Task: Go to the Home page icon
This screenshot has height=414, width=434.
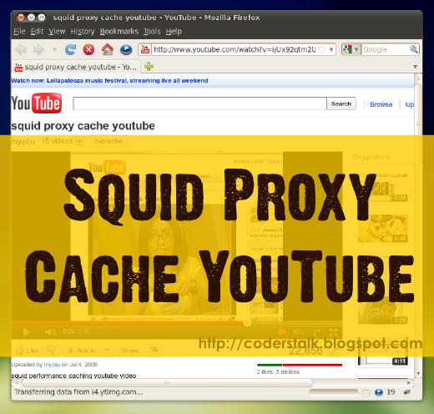Action: (x=108, y=49)
